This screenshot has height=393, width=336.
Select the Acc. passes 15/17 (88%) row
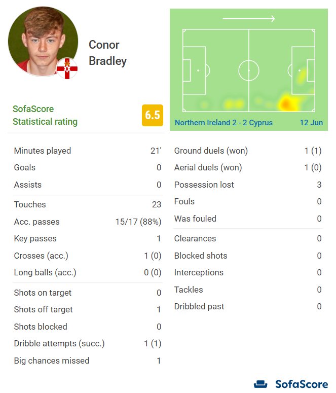point(88,222)
